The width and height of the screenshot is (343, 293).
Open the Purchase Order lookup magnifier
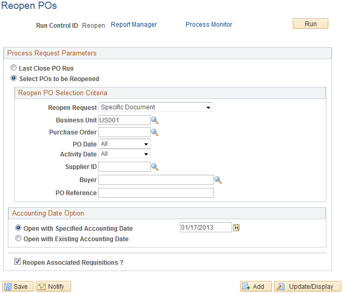click(155, 132)
